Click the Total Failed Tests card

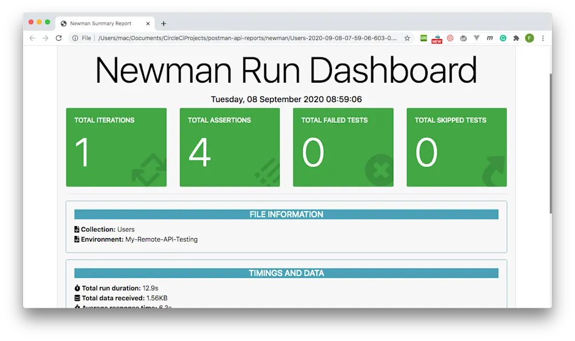(343, 147)
